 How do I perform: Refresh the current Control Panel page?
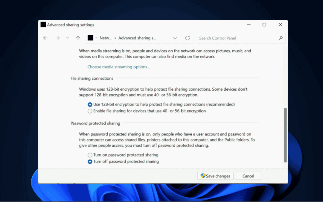pyautogui.click(x=188, y=38)
